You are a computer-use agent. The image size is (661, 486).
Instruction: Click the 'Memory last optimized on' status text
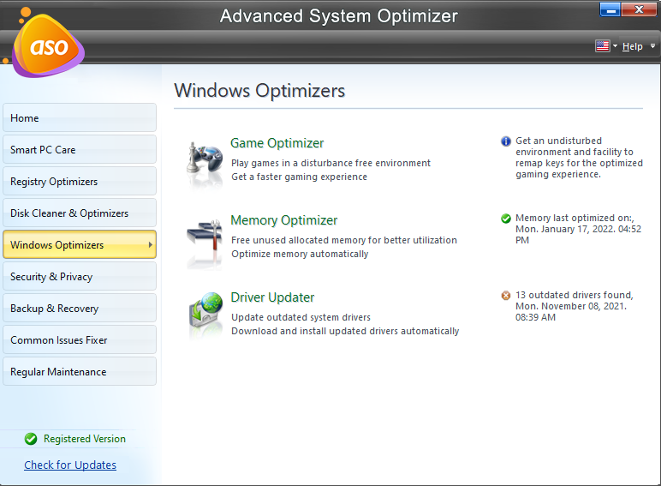pos(578,229)
